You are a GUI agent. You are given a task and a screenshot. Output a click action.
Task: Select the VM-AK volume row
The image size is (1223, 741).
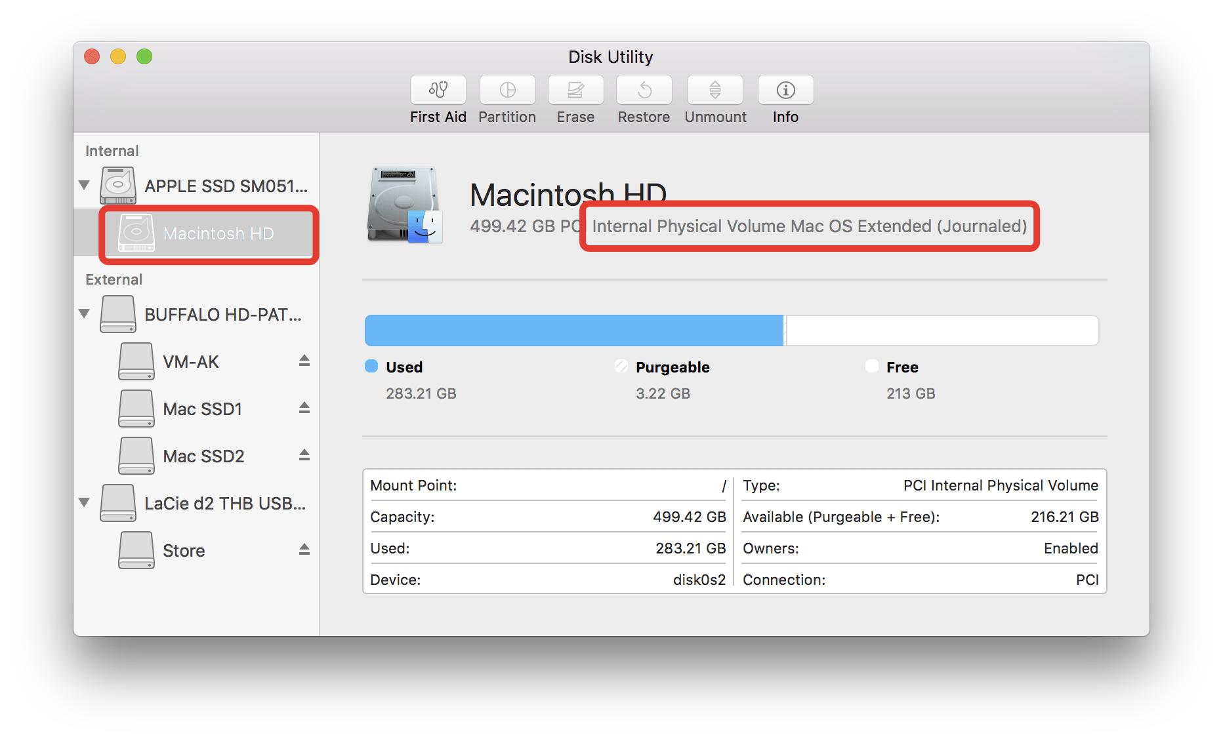[197, 362]
